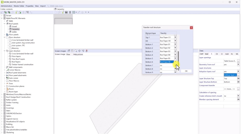Screen dimensions: 241x134
Task: Select the magnifier zoom icon in Screen images
Action: (x=76, y=51)
